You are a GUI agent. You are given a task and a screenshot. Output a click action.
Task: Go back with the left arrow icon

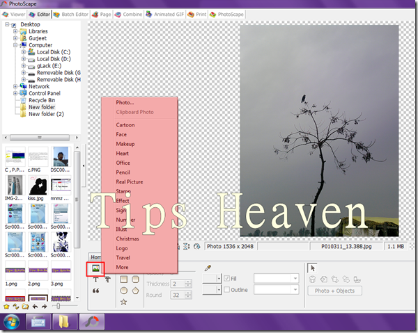point(35,307)
